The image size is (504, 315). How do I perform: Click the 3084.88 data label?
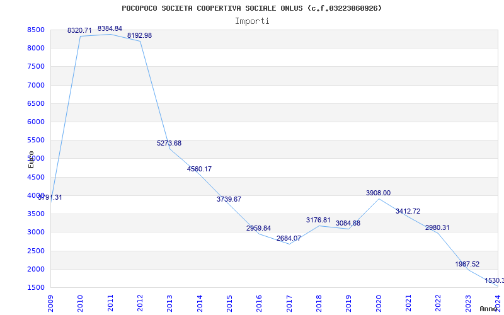pyautogui.click(x=348, y=223)
